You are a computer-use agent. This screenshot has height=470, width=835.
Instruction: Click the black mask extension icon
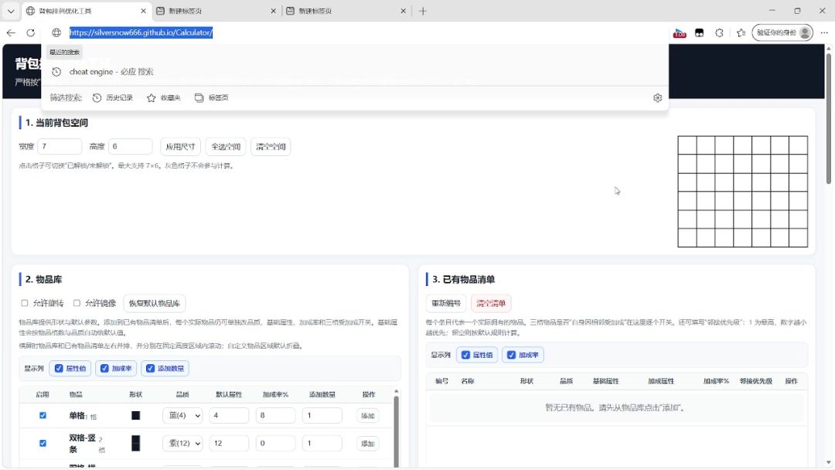pos(699,32)
